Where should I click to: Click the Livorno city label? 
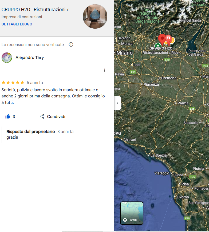click(183, 197)
